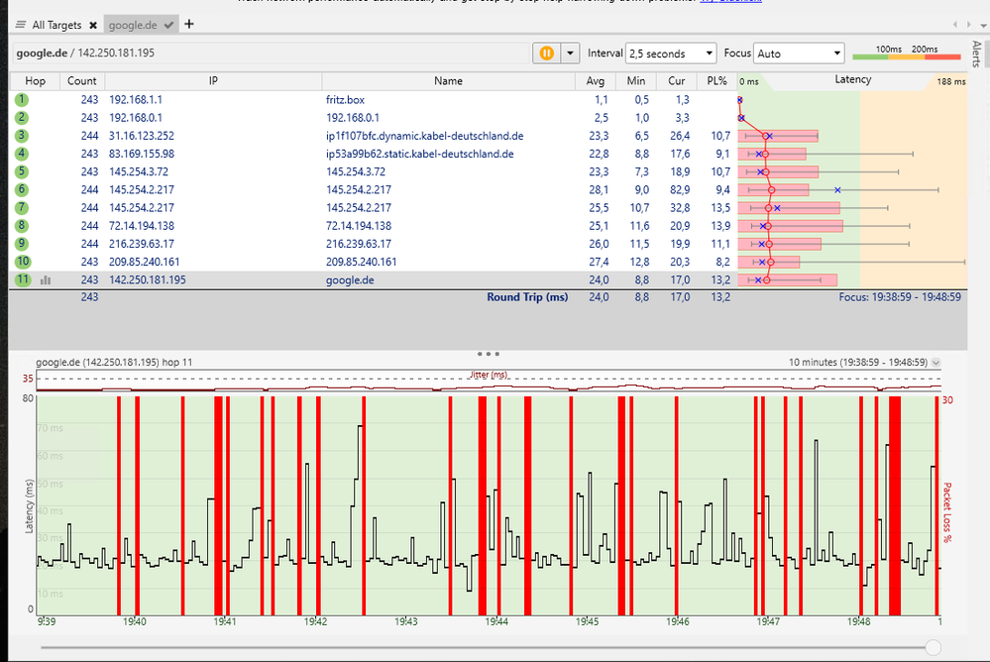Pause tracing with the orange pause button
This screenshot has height=662, width=990.
point(547,54)
